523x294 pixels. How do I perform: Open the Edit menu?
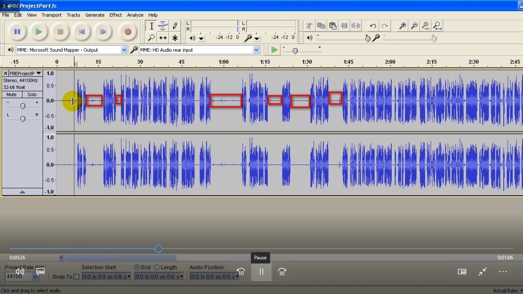pos(18,15)
